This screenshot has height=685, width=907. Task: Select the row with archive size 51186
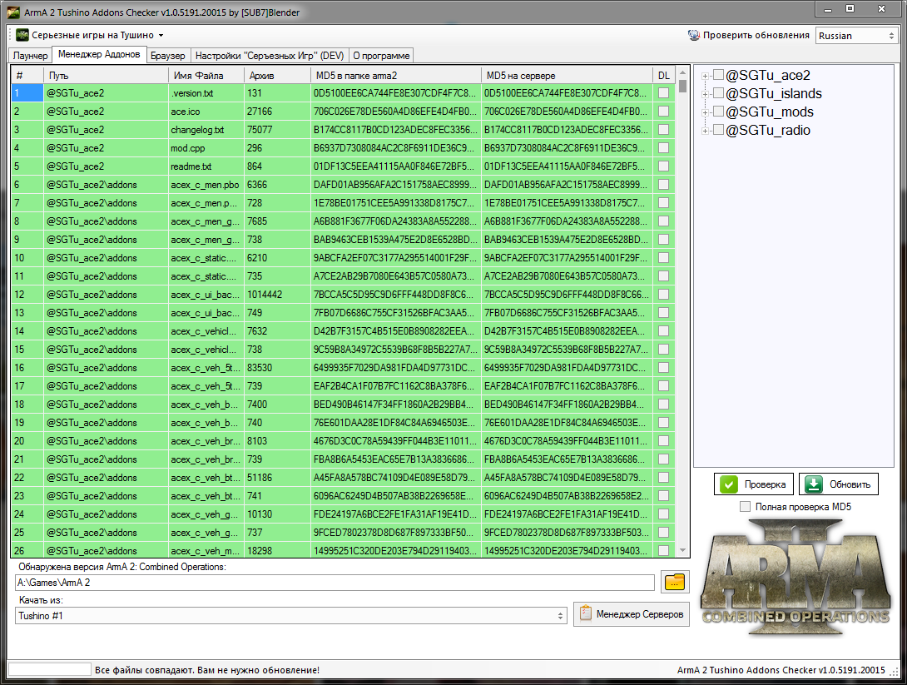pos(343,478)
